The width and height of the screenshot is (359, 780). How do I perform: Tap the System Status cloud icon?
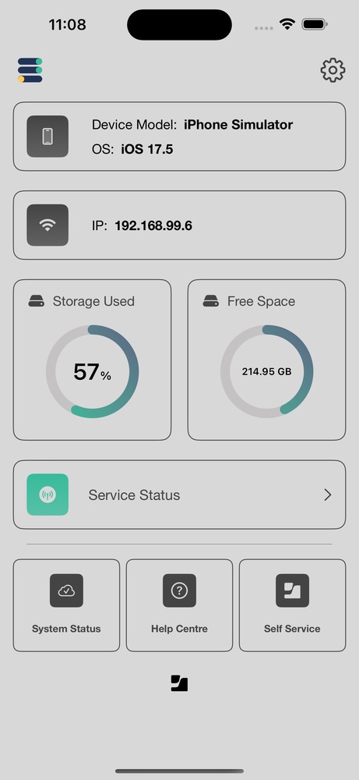66,590
